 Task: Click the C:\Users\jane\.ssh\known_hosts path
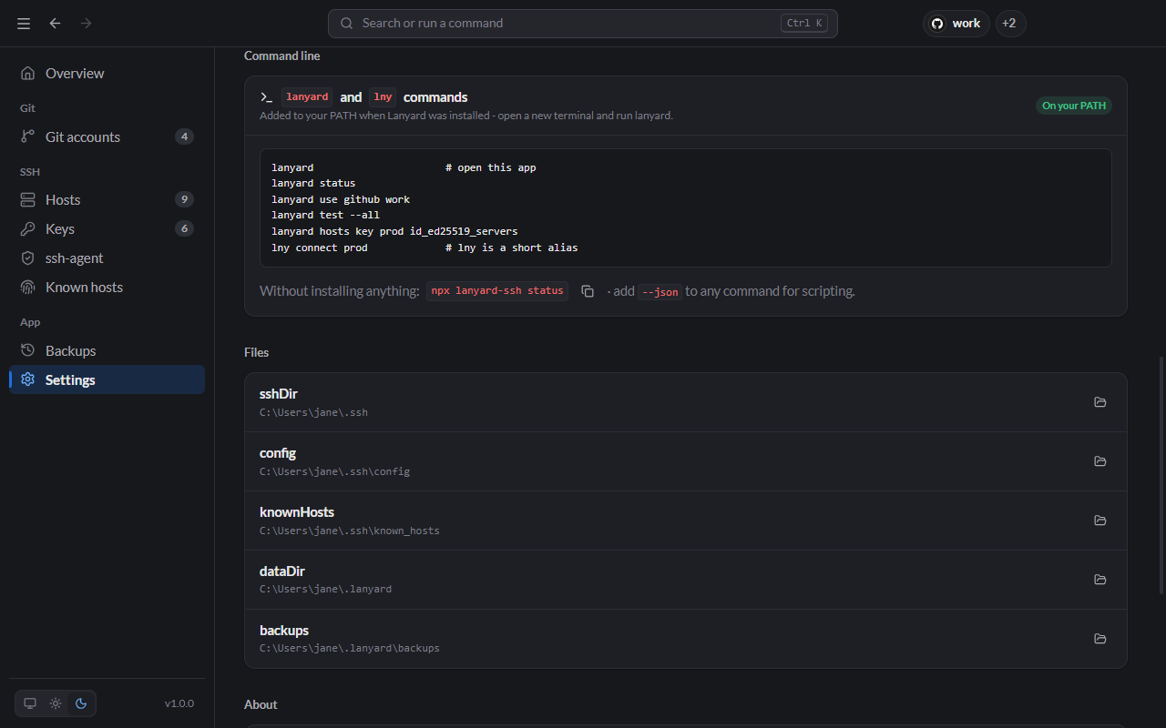350,531
